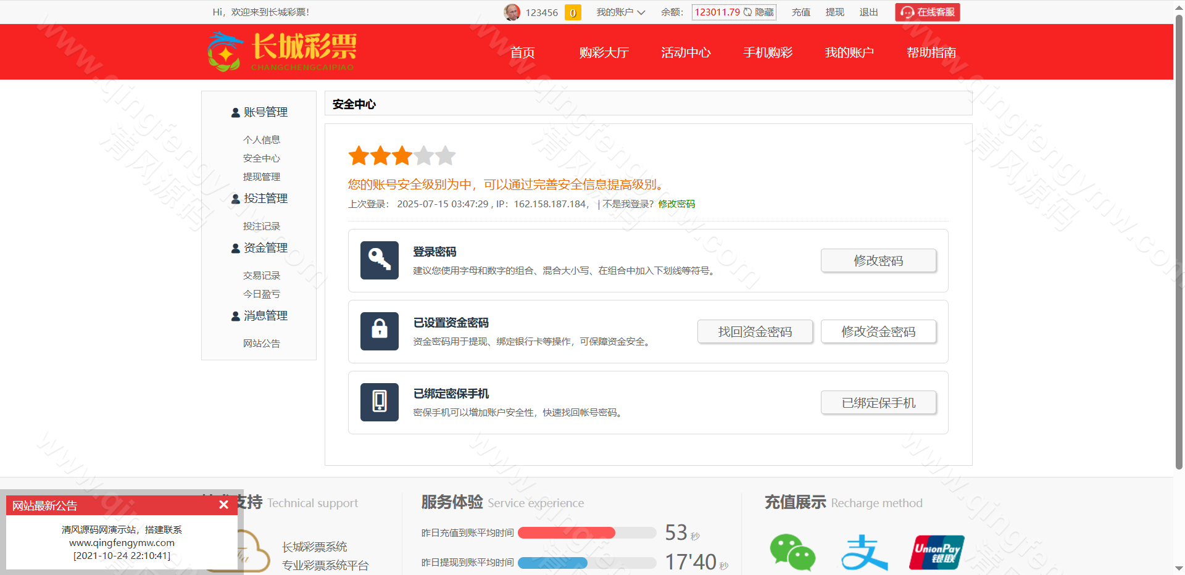This screenshot has width=1185, height=575.
Task: Open the orange message count badge
Action: pyautogui.click(x=573, y=12)
